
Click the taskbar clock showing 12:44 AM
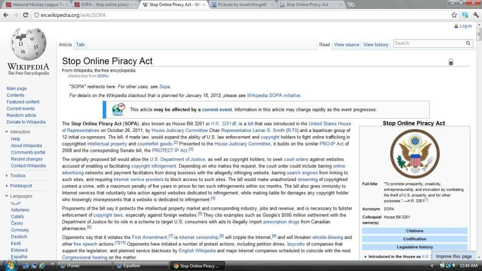(x=468, y=265)
